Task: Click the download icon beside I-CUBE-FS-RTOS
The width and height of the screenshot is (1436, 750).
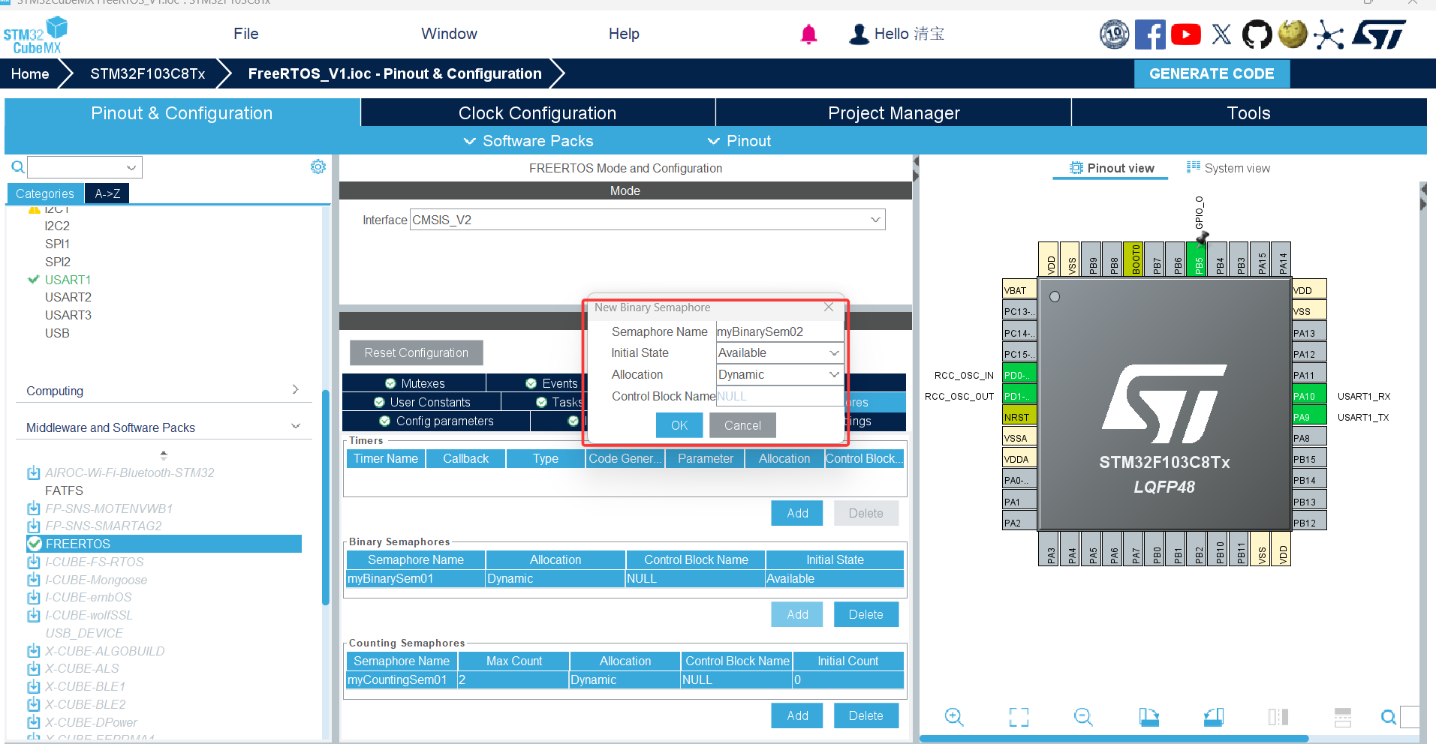Action: click(x=34, y=562)
